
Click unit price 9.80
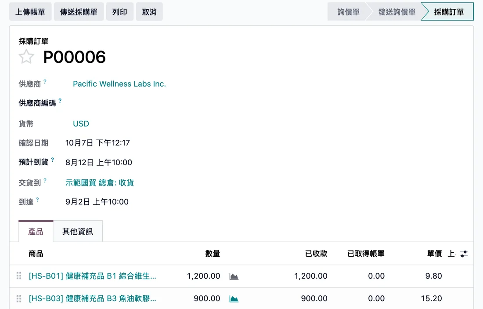tap(434, 276)
